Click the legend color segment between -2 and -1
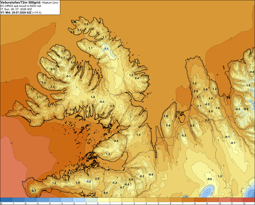Image resolution: width=255 pixels, height=205 pixels. 79,200
